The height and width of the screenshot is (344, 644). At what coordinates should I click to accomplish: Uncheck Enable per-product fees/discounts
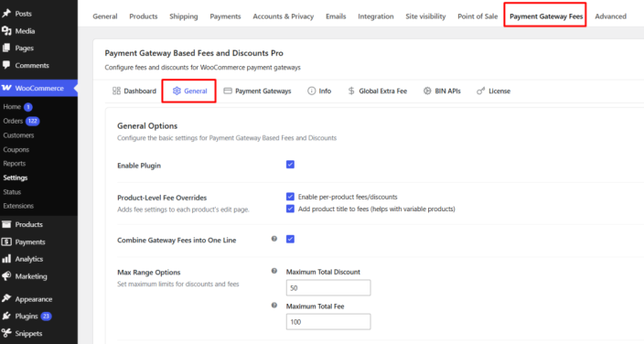pos(290,197)
